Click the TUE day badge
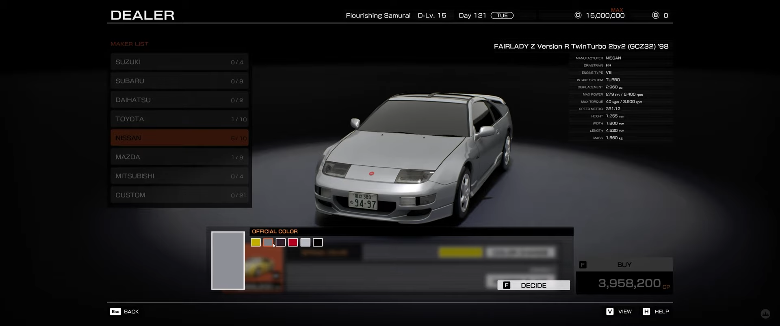The width and height of the screenshot is (780, 326). 502,15
